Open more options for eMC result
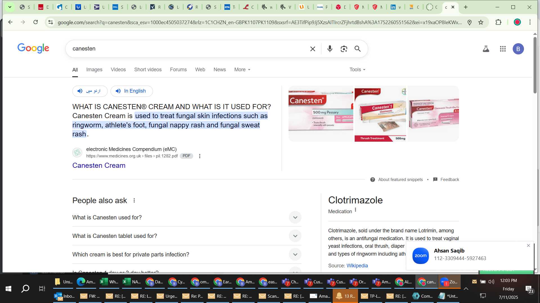Screen dimensions: 540x303 pos(200,156)
